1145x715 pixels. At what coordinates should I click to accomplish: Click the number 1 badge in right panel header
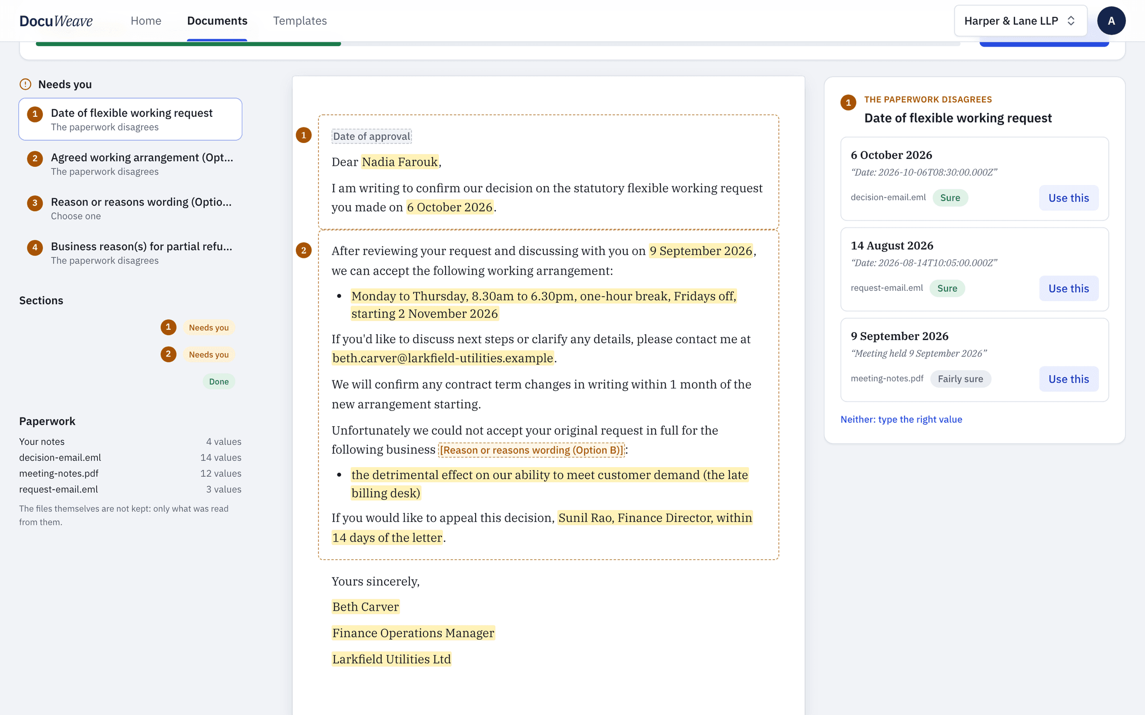848,102
